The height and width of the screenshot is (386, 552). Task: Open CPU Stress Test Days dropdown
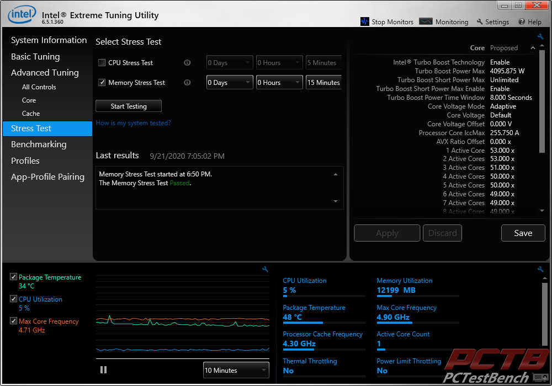coord(230,62)
